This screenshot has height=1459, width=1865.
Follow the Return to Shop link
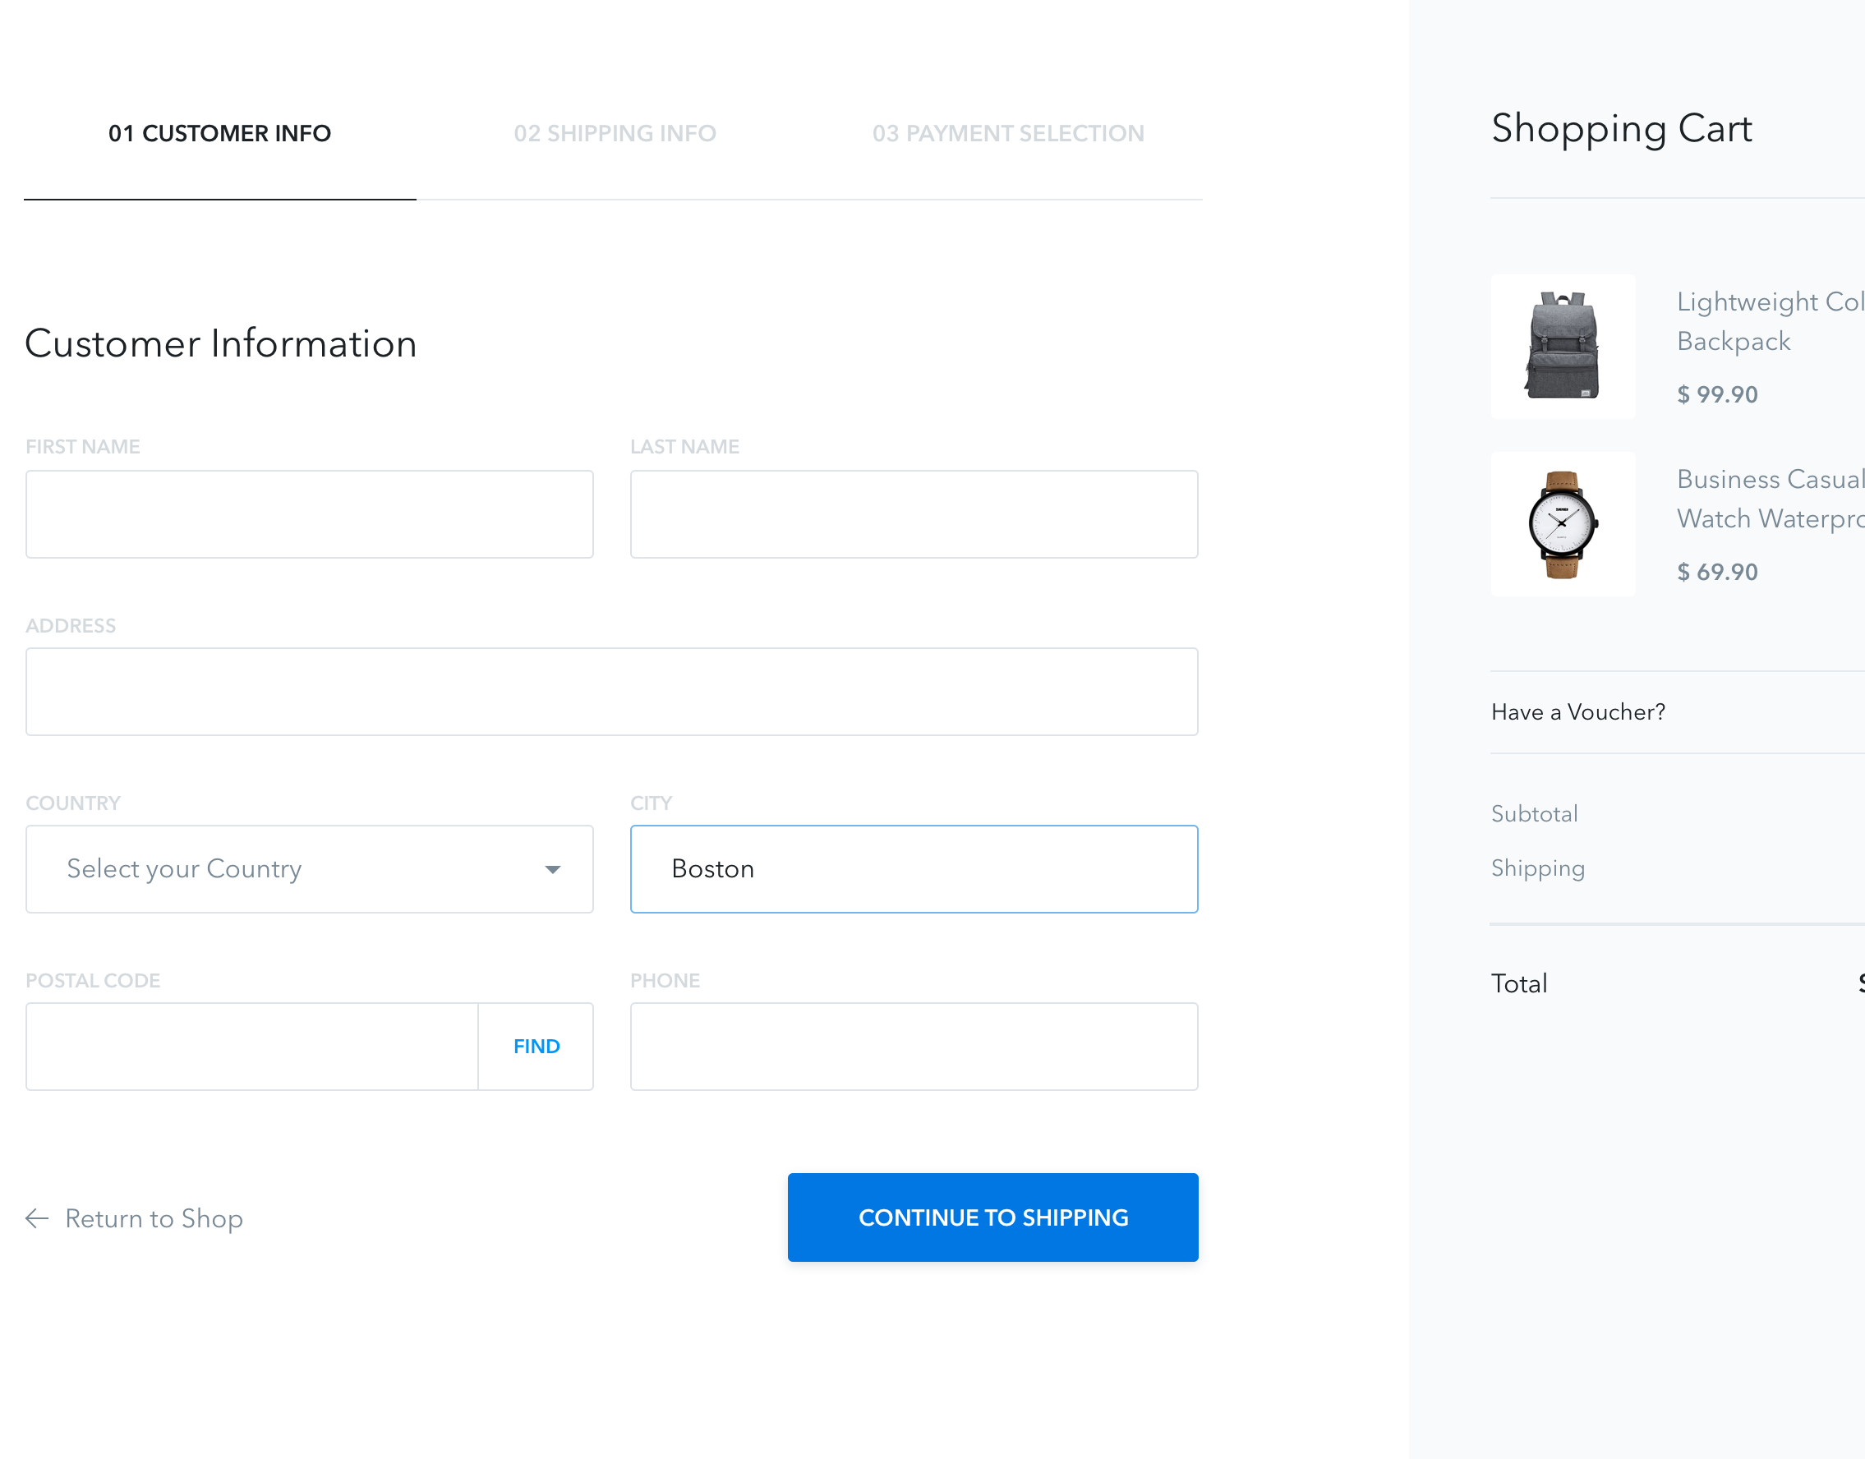(154, 1218)
